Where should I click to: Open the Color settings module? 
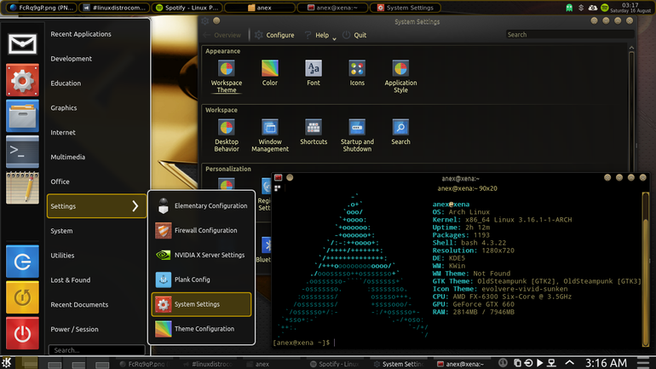pos(270,73)
